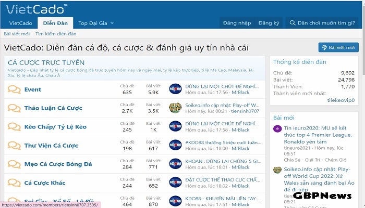Click KDO88 avatar in Mẹo Cá Cược Bóng Đá row
The width and height of the screenshot is (365, 208).
[175, 164]
